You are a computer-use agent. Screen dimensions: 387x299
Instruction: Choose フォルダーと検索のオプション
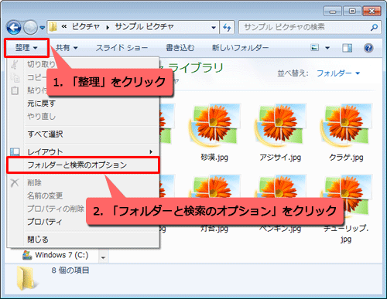[83, 165]
